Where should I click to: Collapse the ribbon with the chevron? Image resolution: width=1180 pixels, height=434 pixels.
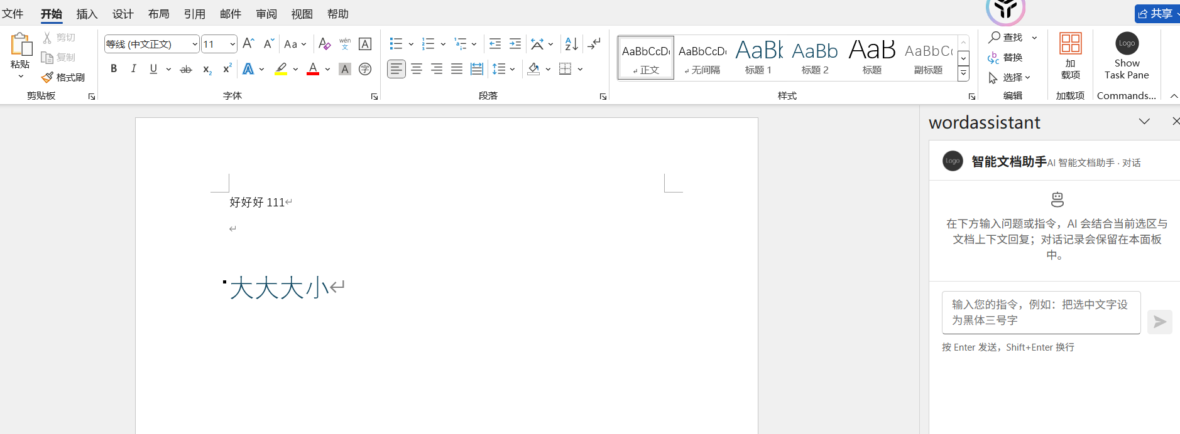click(x=1174, y=96)
